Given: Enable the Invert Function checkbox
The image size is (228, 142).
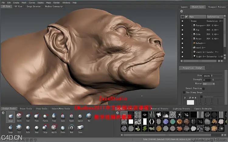Looking at the screenshot, I should tap(204, 89).
